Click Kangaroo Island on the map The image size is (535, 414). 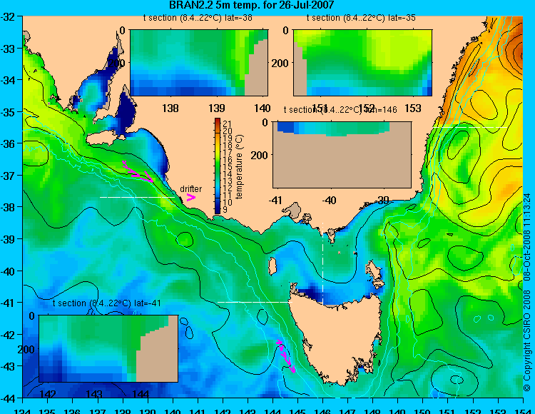[x=105, y=136]
